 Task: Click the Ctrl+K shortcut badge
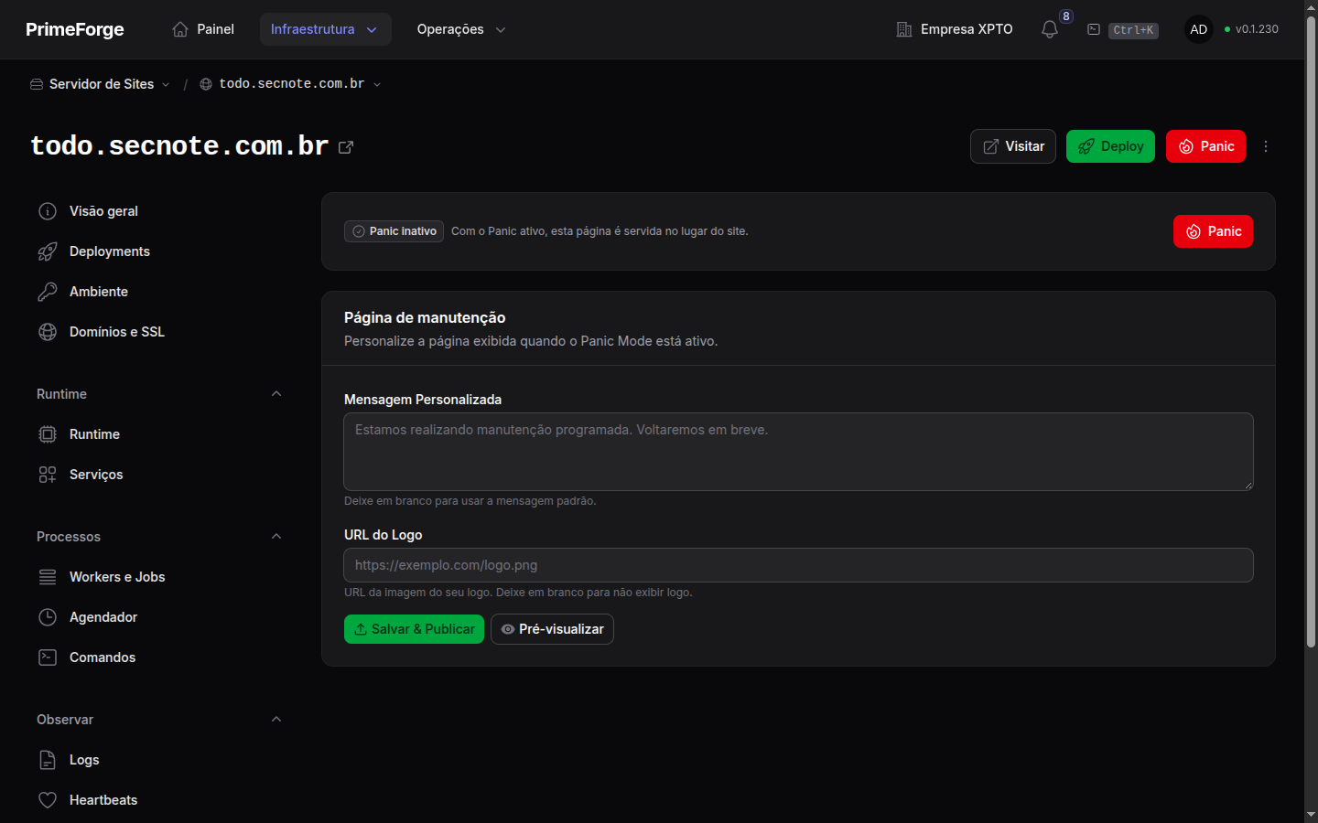[x=1134, y=30]
